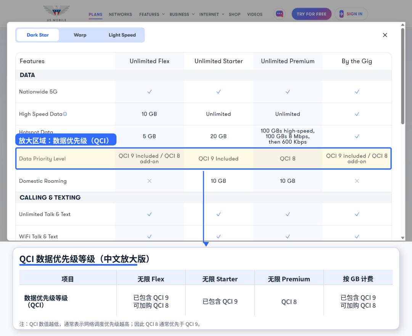
Task: Click Hotspot Data checkmark under By the Gig
Action: click(x=357, y=136)
